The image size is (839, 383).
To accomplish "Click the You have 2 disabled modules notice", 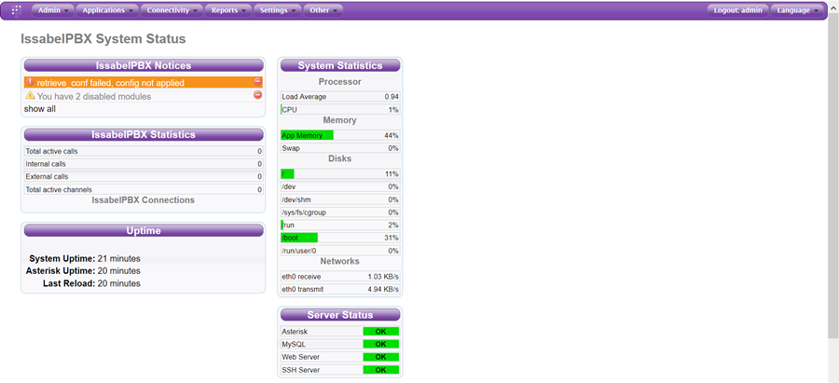I will click(x=94, y=97).
